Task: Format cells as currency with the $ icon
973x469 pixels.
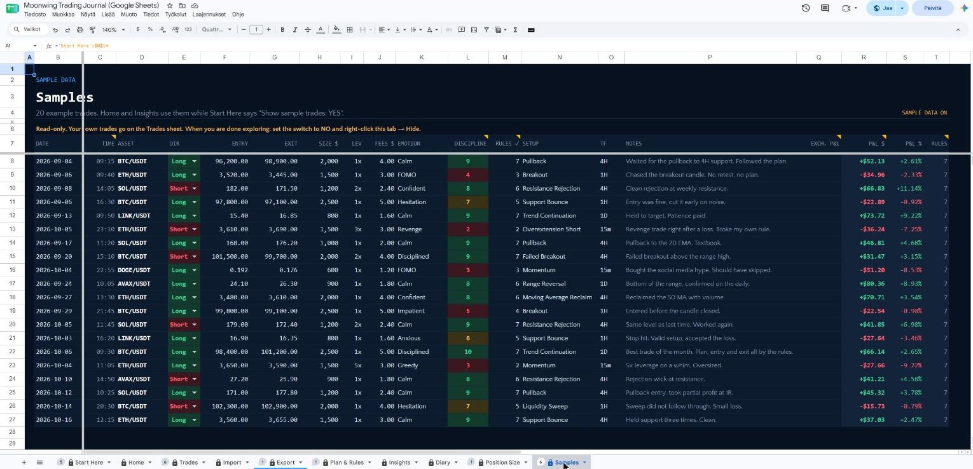Action: click(x=138, y=30)
